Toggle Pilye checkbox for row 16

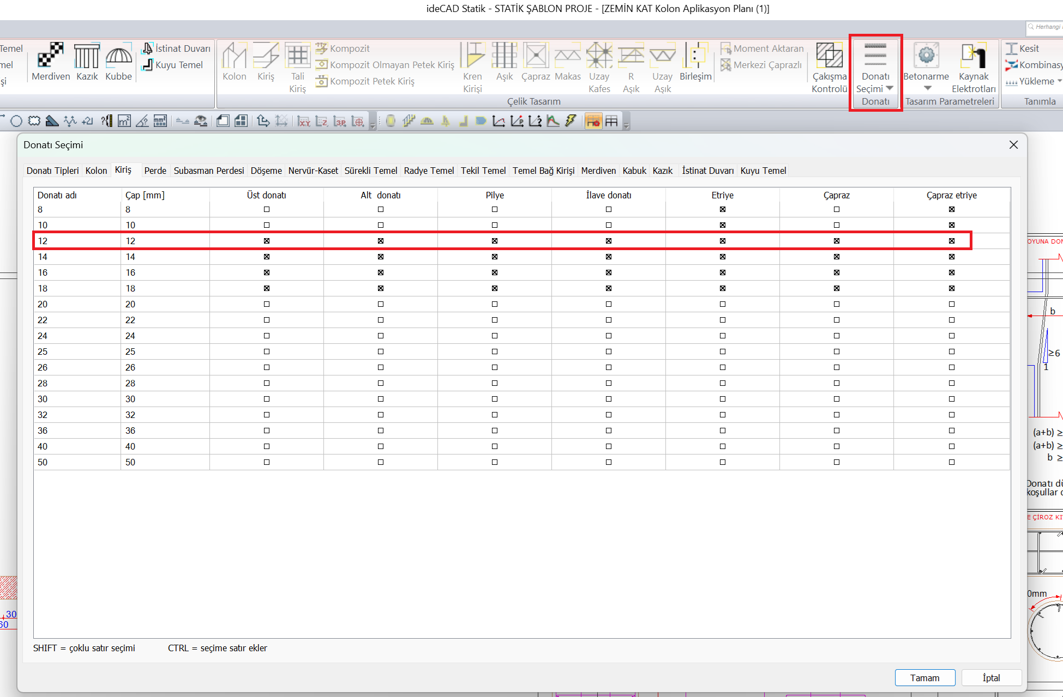point(495,272)
